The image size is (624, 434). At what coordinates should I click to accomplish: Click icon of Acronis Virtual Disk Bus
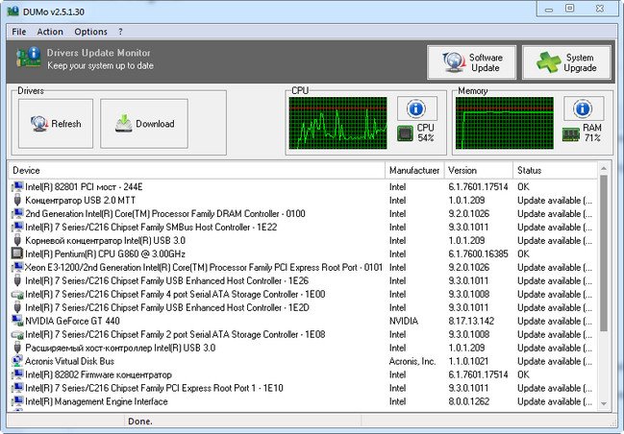point(17,361)
